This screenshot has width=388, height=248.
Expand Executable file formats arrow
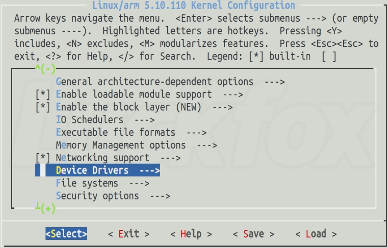tap(196, 132)
